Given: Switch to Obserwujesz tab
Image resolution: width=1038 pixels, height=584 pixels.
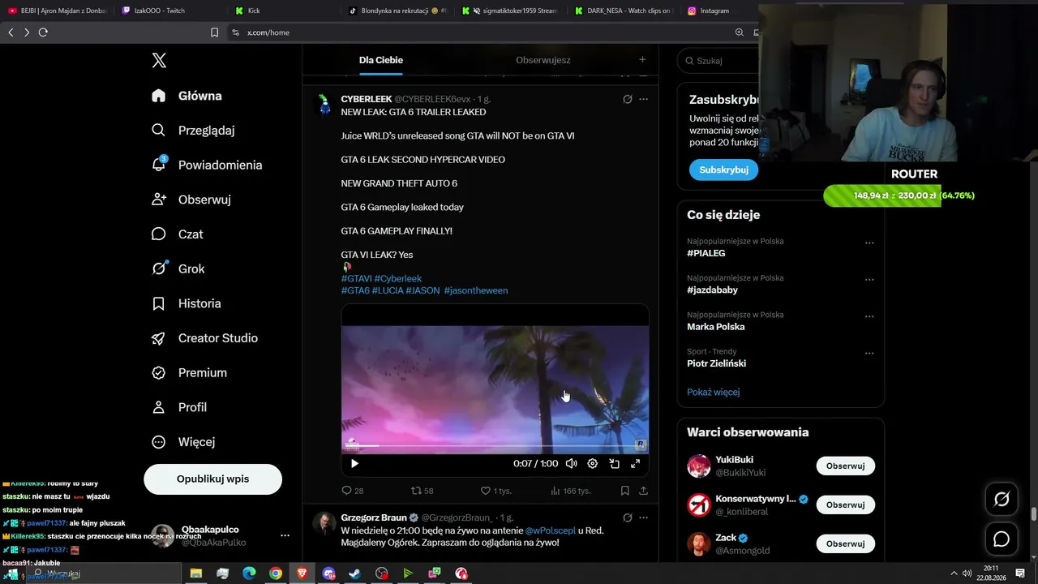Looking at the screenshot, I should coord(543,60).
